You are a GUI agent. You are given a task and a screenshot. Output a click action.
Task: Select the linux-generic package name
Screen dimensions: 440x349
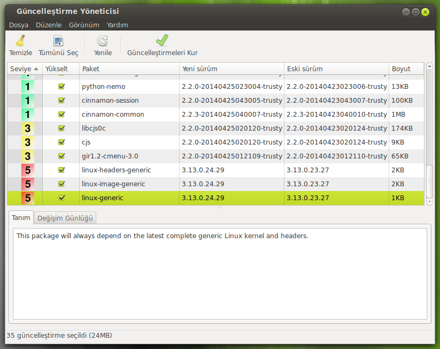point(103,198)
